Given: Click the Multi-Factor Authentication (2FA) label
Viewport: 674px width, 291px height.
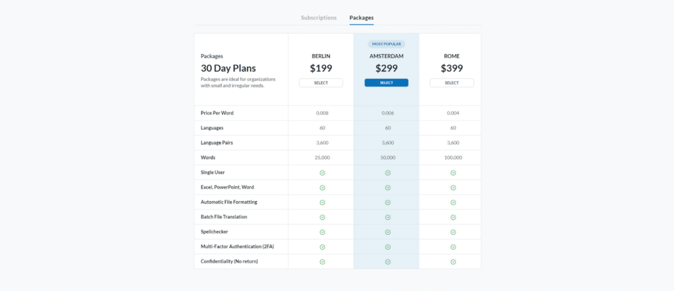Looking at the screenshot, I should point(237,247).
